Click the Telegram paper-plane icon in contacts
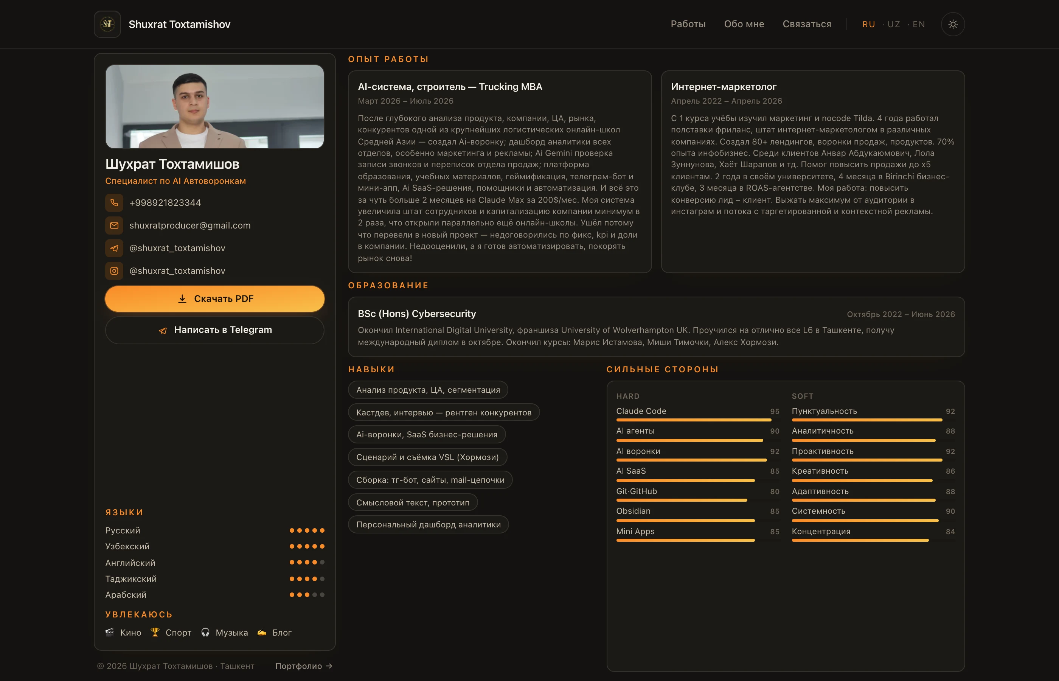The image size is (1059, 681). (114, 248)
